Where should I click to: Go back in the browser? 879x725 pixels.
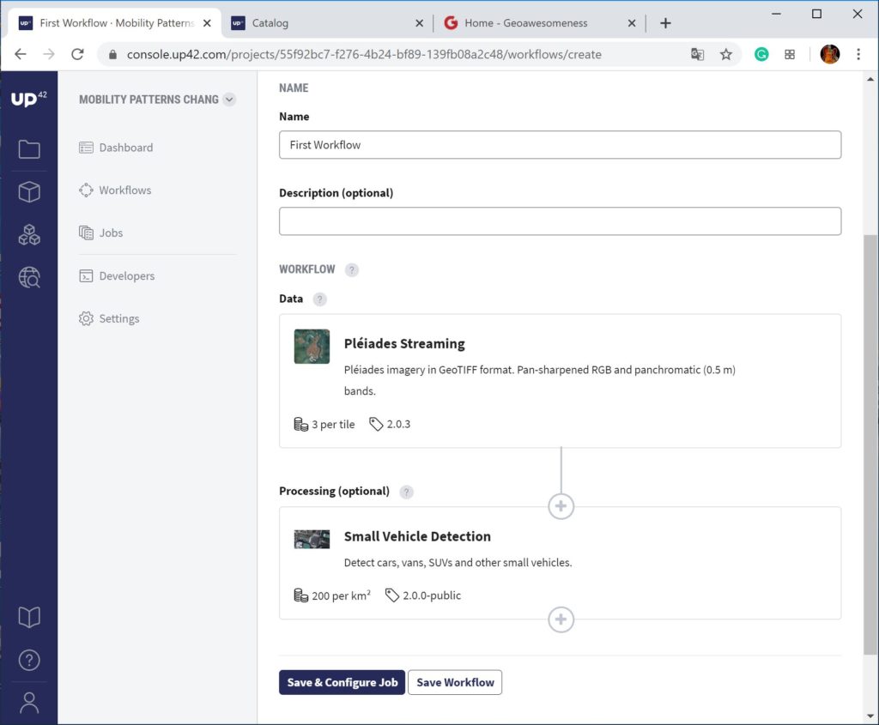[21, 54]
